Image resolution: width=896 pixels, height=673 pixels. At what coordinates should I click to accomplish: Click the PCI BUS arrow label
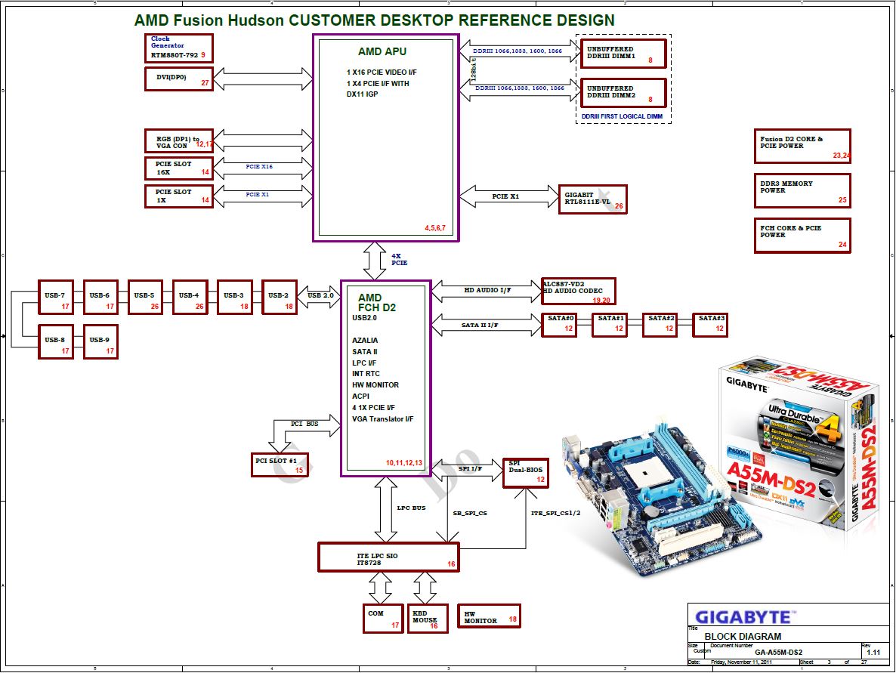tap(304, 424)
